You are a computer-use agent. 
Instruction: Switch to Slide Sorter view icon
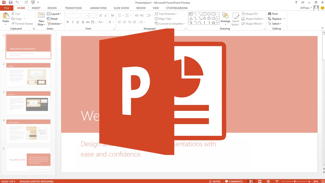(260, 181)
